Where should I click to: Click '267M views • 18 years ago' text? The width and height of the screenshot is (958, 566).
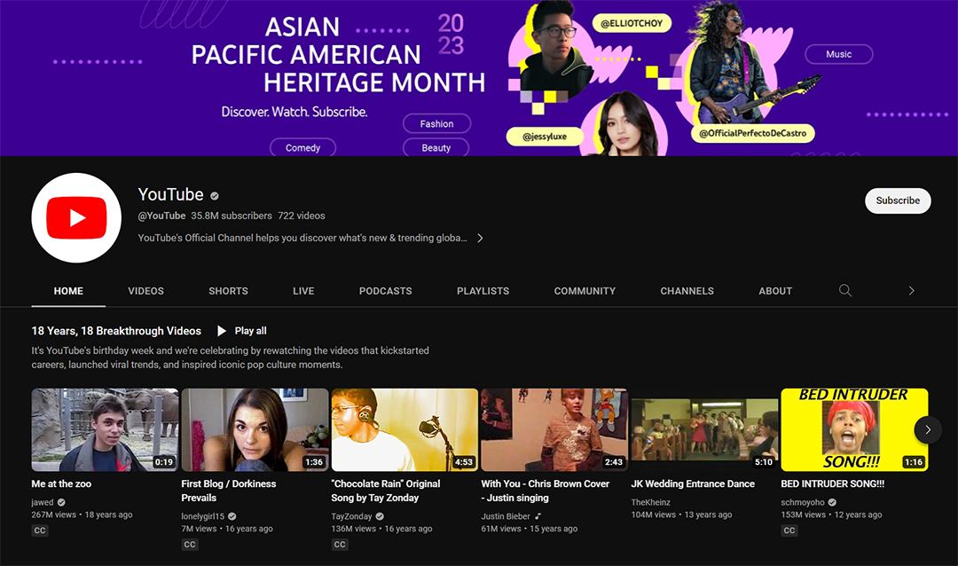click(x=82, y=515)
